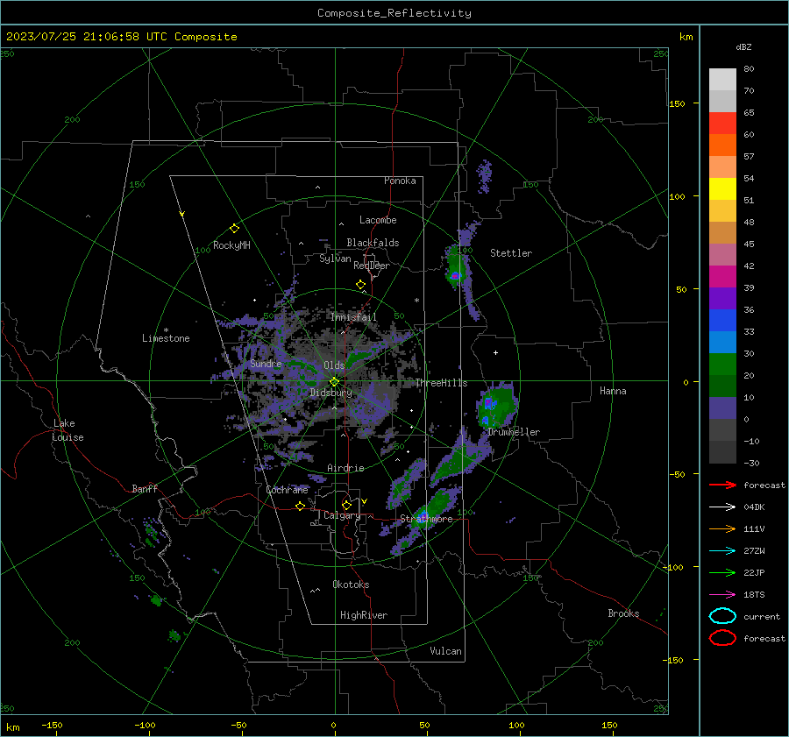
Task: Click the Lake Louise label
Action: click(x=68, y=430)
